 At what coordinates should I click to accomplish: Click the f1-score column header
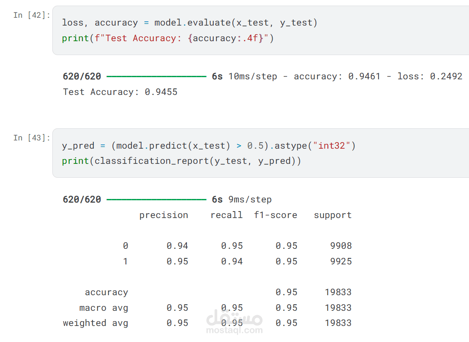(276, 215)
